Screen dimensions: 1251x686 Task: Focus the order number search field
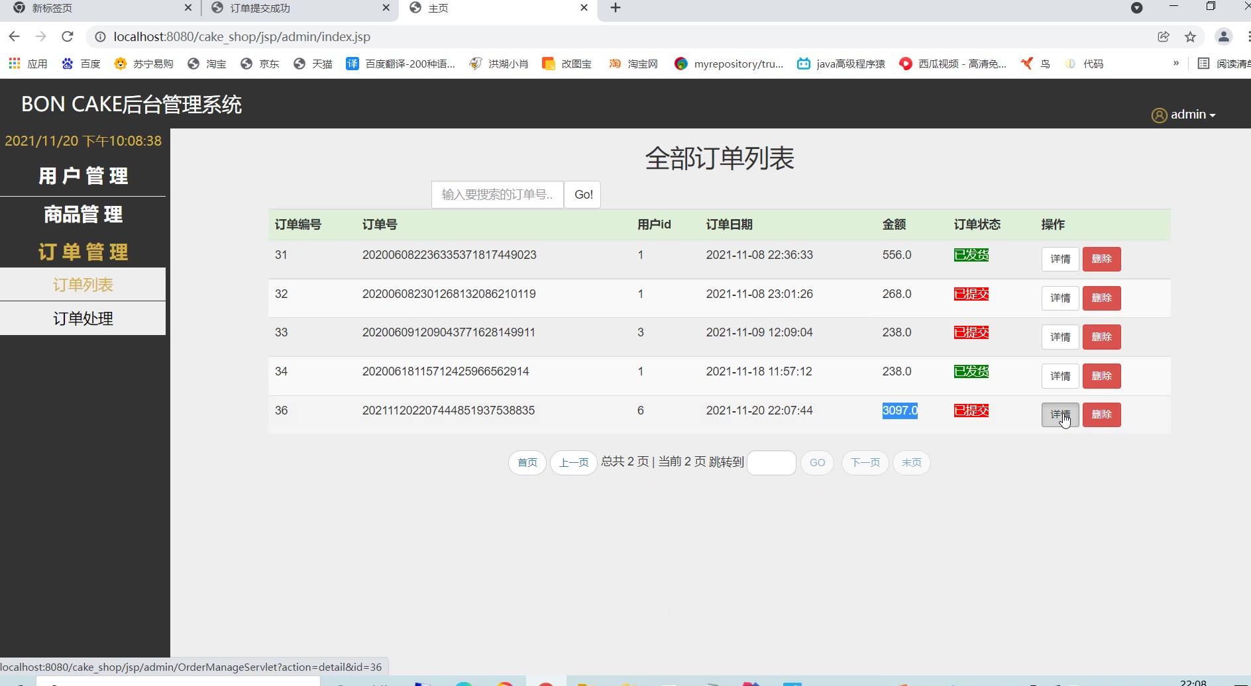(498, 195)
